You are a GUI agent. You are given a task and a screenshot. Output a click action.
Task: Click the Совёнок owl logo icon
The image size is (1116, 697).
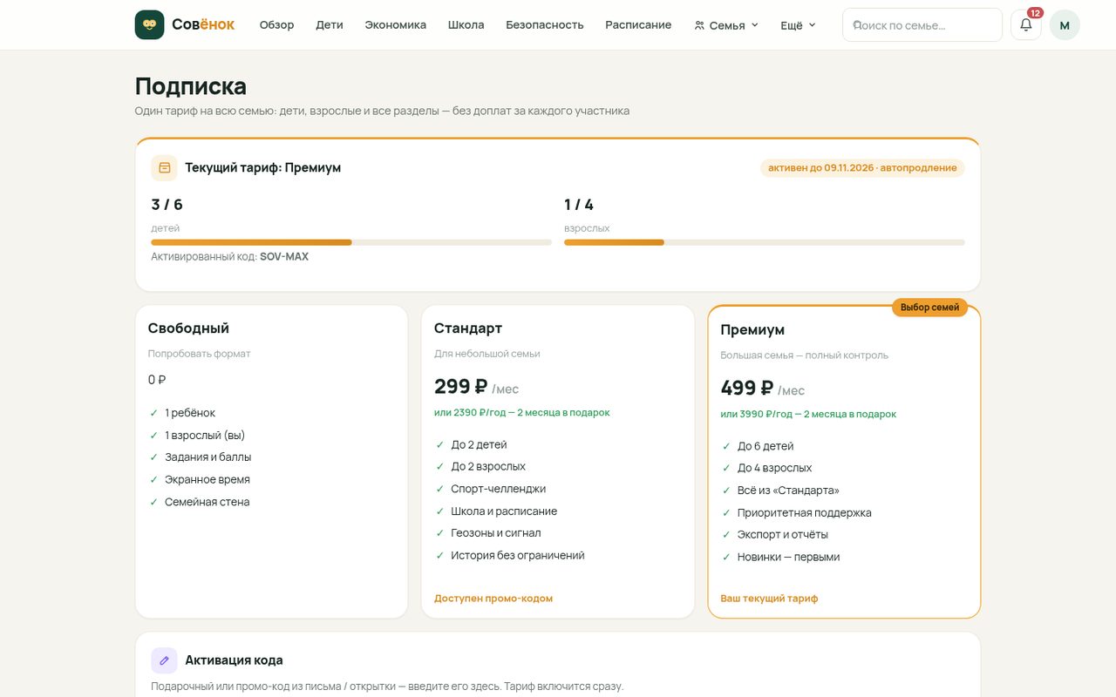pos(149,24)
